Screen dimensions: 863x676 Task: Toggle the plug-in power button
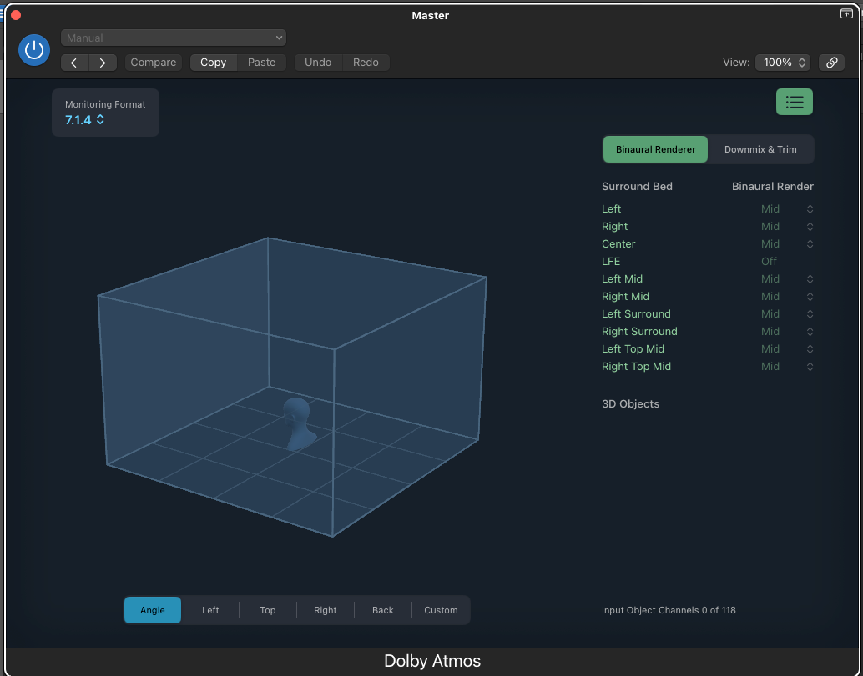tap(34, 50)
